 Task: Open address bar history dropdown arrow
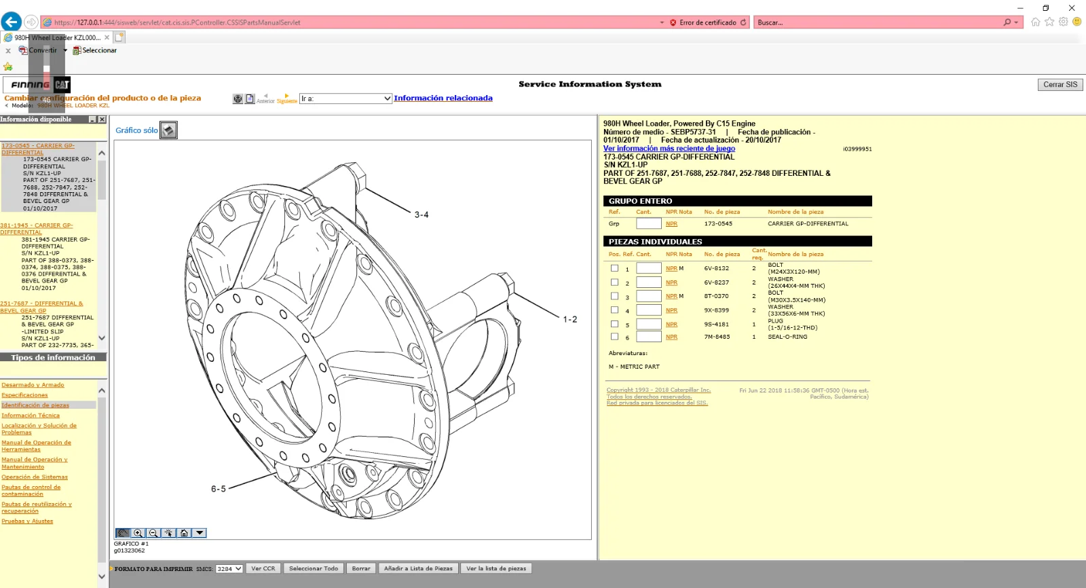(662, 22)
